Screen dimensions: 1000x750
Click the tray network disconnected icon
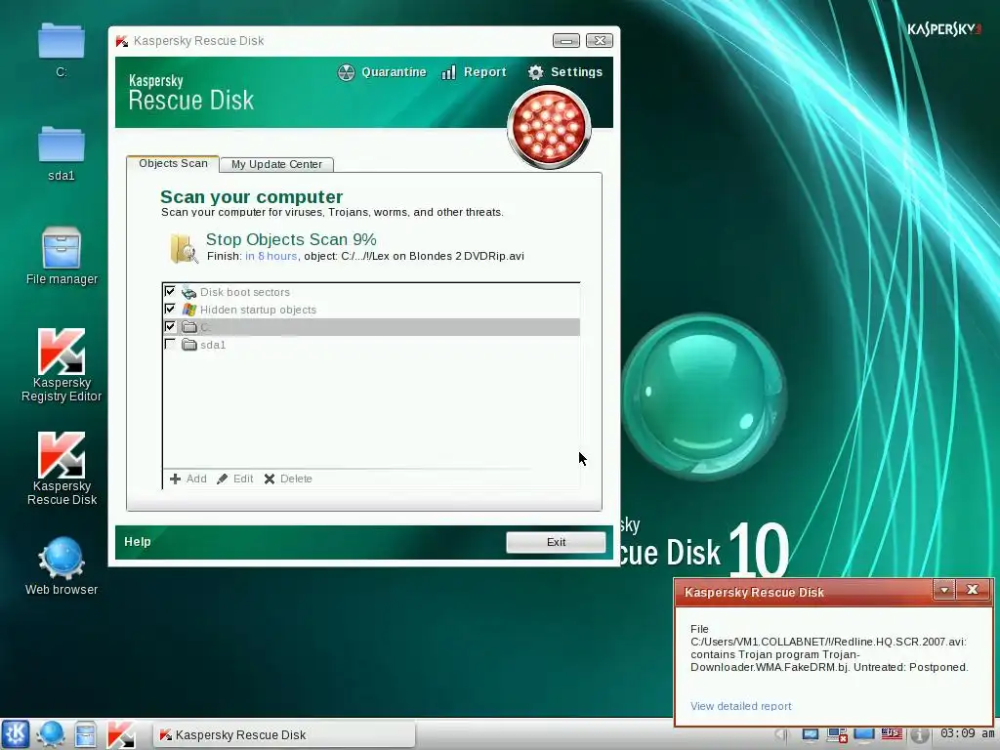point(837,734)
